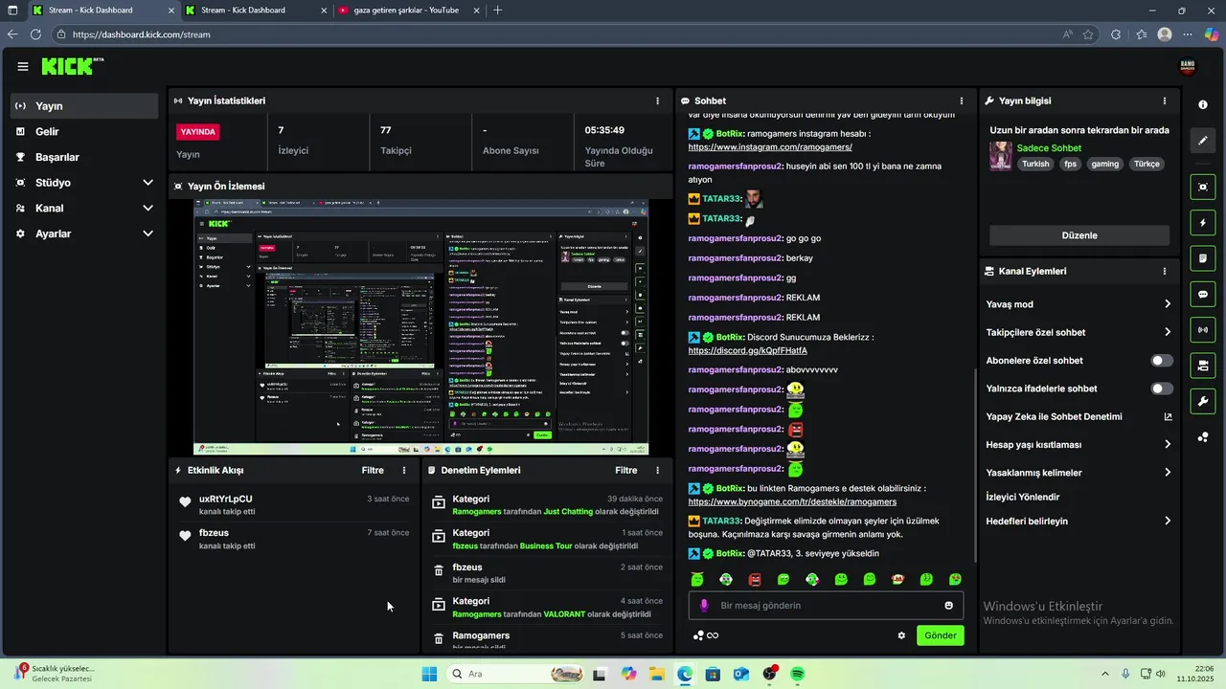Open Windows Start menu
This screenshot has height=689, width=1226.
(x=429, y=674)
